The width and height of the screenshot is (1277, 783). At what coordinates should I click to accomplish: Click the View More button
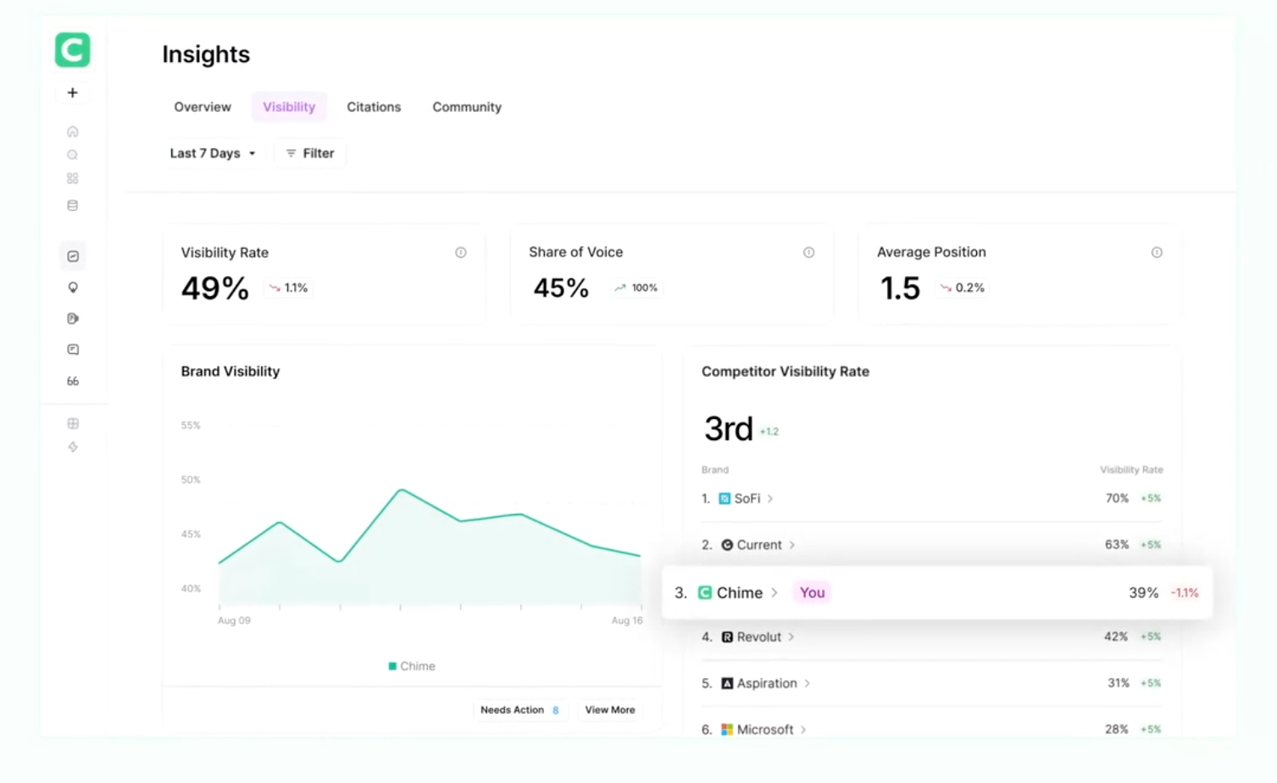[609, 709]
